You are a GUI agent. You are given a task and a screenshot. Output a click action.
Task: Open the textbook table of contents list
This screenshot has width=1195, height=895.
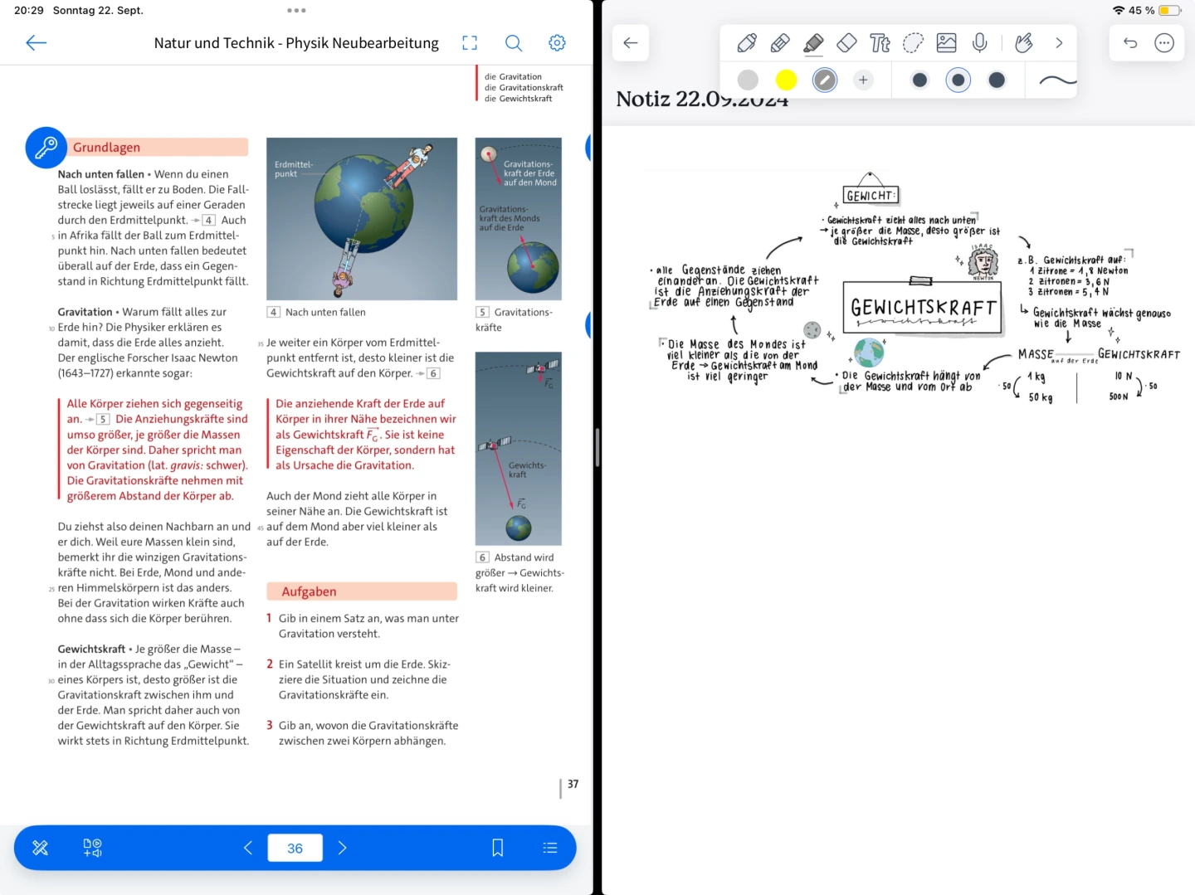click(x=549, y=848)
